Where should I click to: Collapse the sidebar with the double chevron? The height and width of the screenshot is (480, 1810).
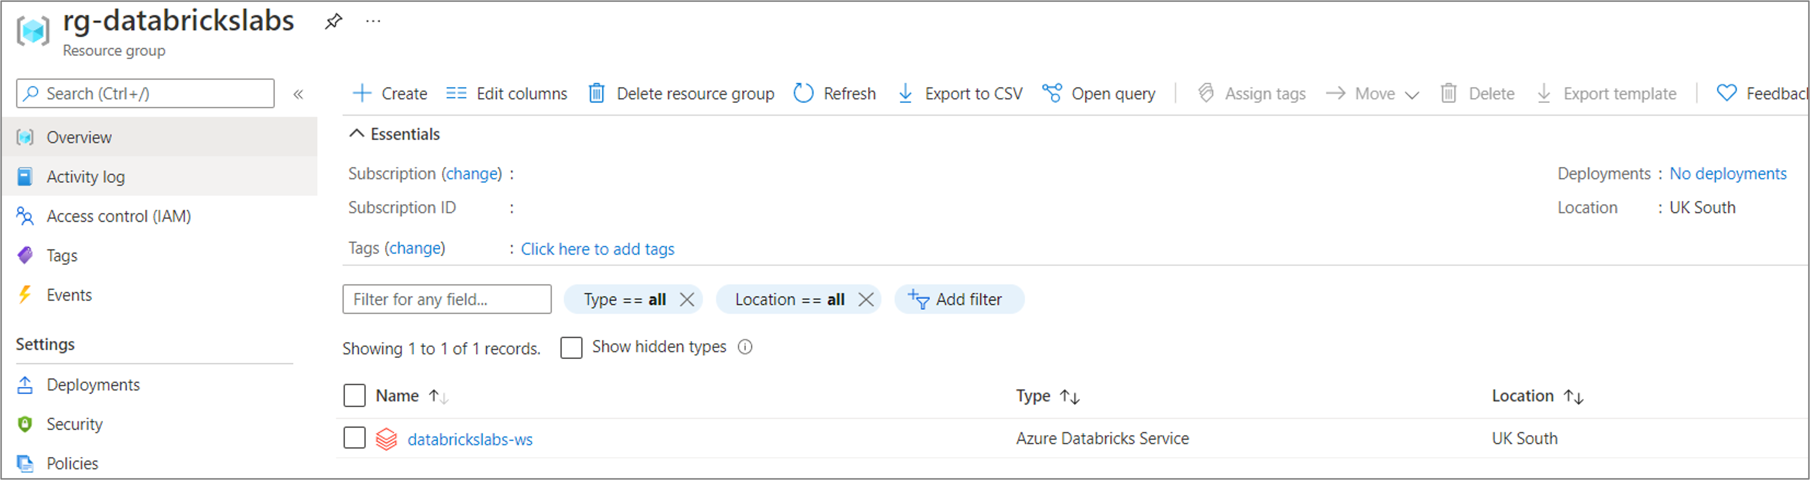[x=298, y=94]
